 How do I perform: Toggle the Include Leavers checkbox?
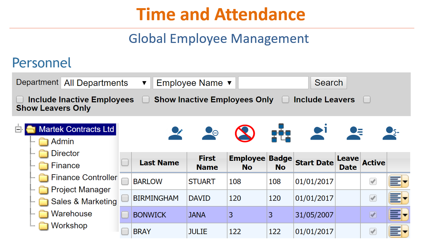pos(285,99)
